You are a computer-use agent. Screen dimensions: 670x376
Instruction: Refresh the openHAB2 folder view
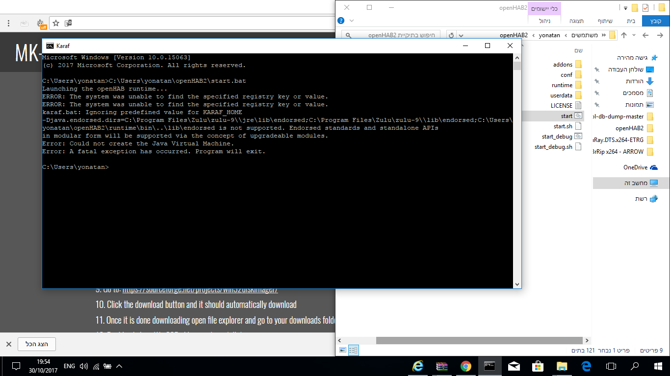(451, 35)
